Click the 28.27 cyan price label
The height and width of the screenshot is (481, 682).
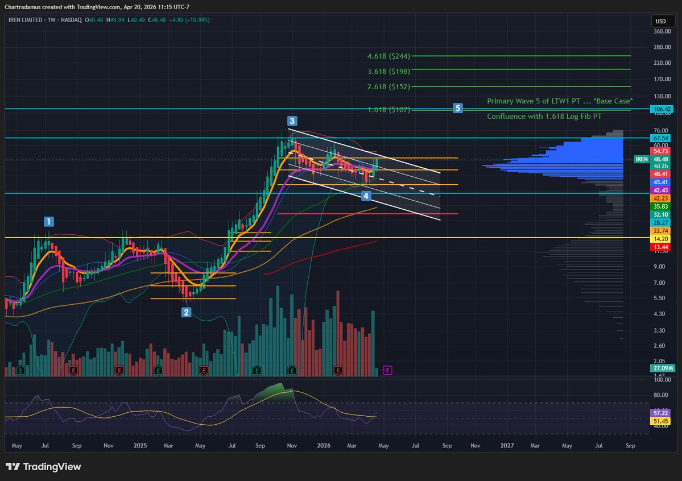point(661,223)
